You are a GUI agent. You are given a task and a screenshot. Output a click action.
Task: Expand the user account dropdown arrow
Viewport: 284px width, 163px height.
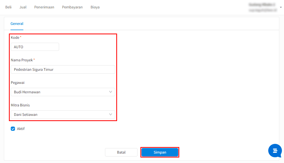click(x=281, y=7)
